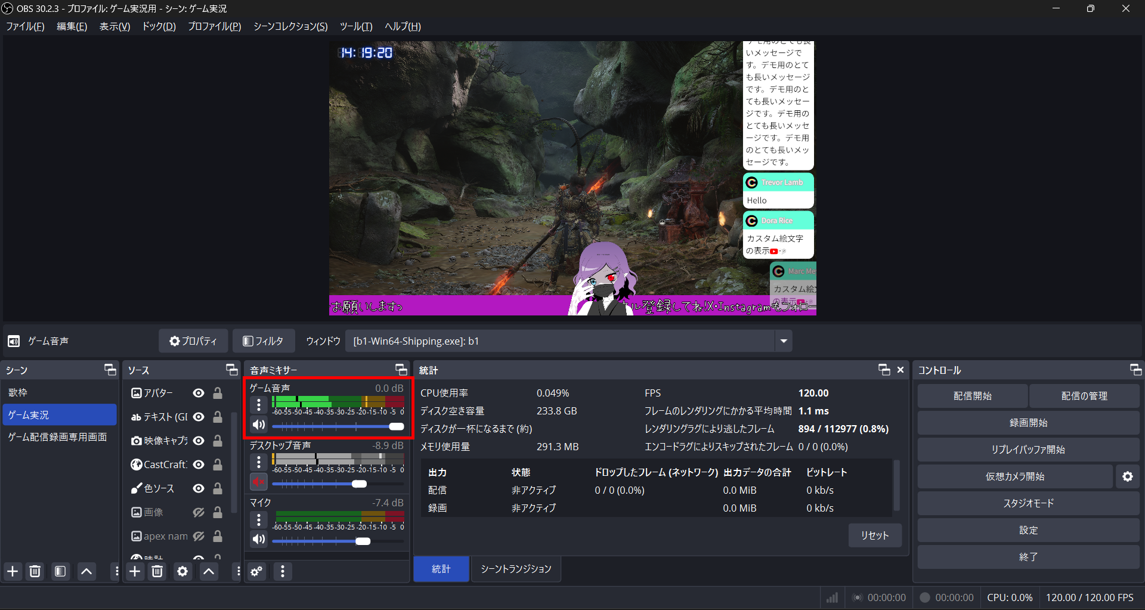
Task: Enter スタジオモード
Action: [x=1028, y=503]
